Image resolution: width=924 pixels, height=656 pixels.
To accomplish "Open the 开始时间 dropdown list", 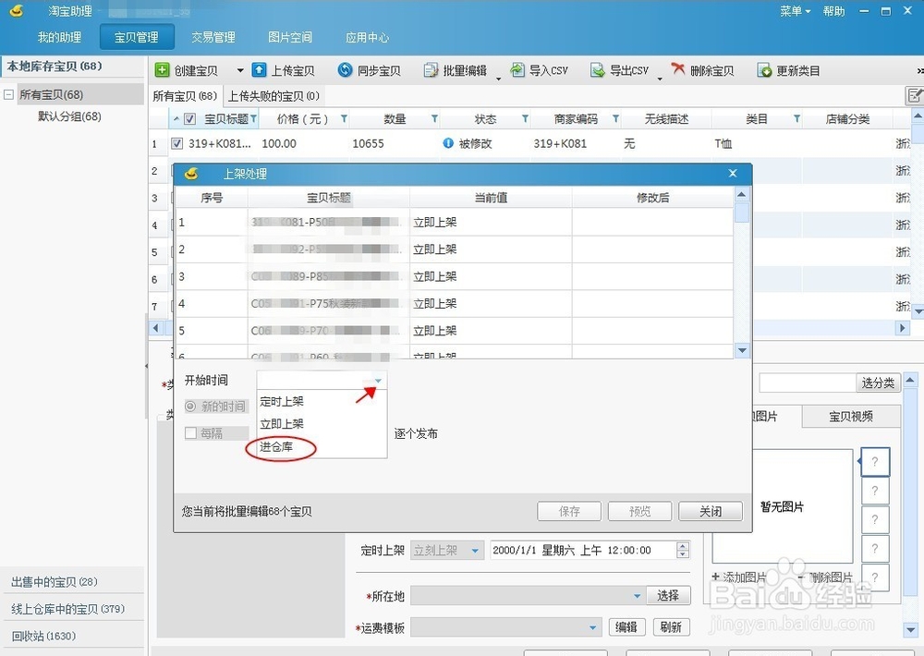I will [x=377, y=380].
